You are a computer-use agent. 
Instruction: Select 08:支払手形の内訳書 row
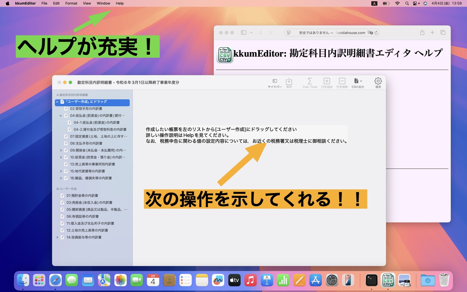92,143
